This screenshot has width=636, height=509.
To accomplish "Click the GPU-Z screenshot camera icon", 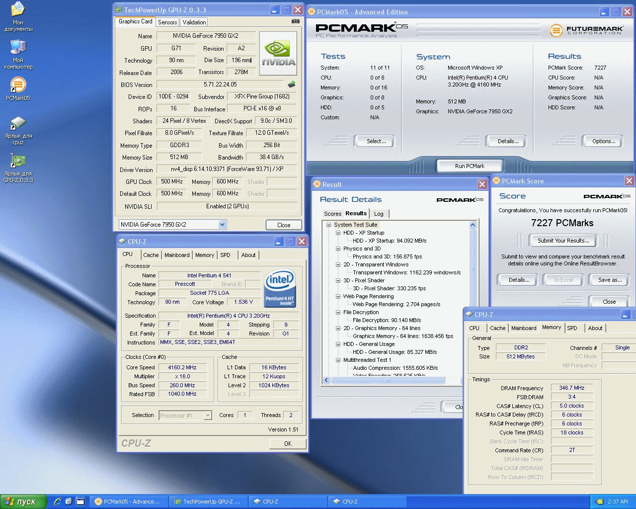I will tap(296, 21).
